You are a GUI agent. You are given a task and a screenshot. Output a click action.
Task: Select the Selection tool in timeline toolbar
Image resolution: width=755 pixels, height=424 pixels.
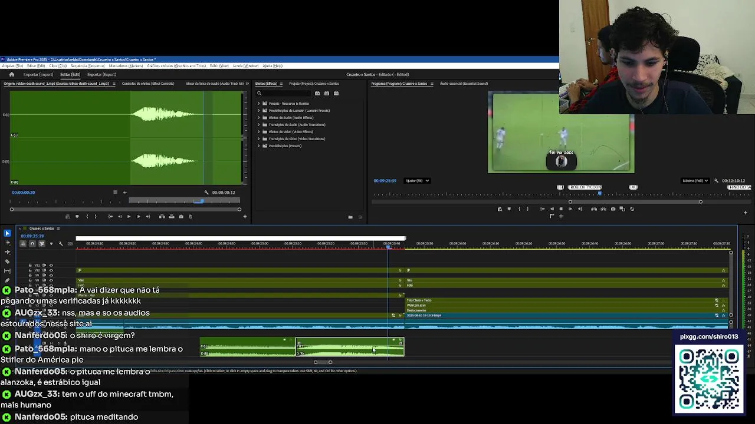pos(7,233)
